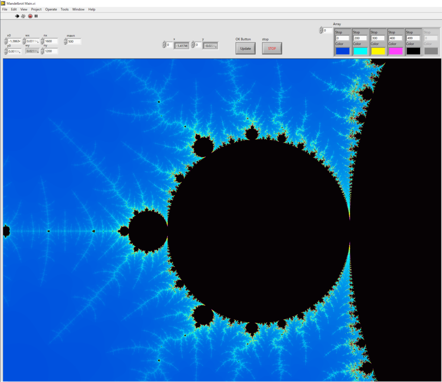Click the Run Continuously icon
This screenshot has height=382, width=442.
coord(23,16)
